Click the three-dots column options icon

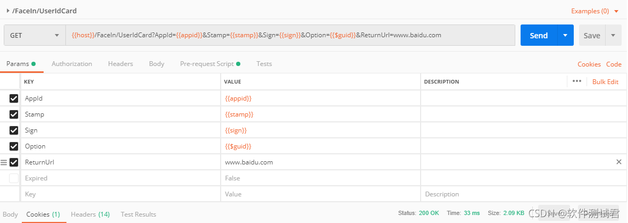coord(576,81)
